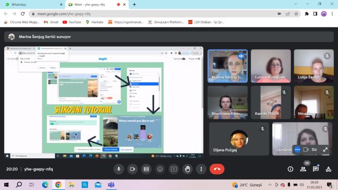The image size is (338, 190).
Task: Turn off camera in Meet controls
Action: pyautogui.click(x=132, y=169)
